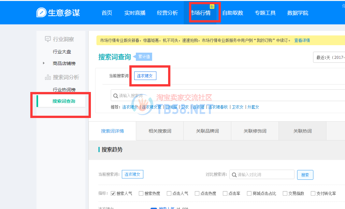This screenshot has height=209, width=345.
Task: Click the 行业洞察 monitor icon
Action: (48, 39)
